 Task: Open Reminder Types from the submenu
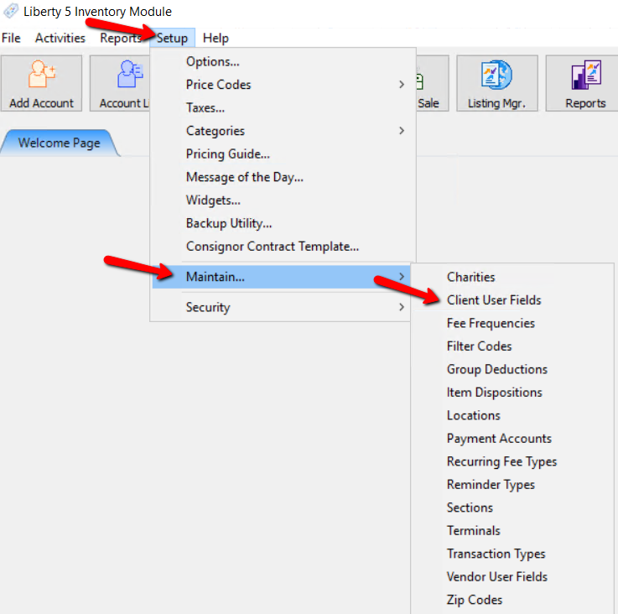coord(512,484)
